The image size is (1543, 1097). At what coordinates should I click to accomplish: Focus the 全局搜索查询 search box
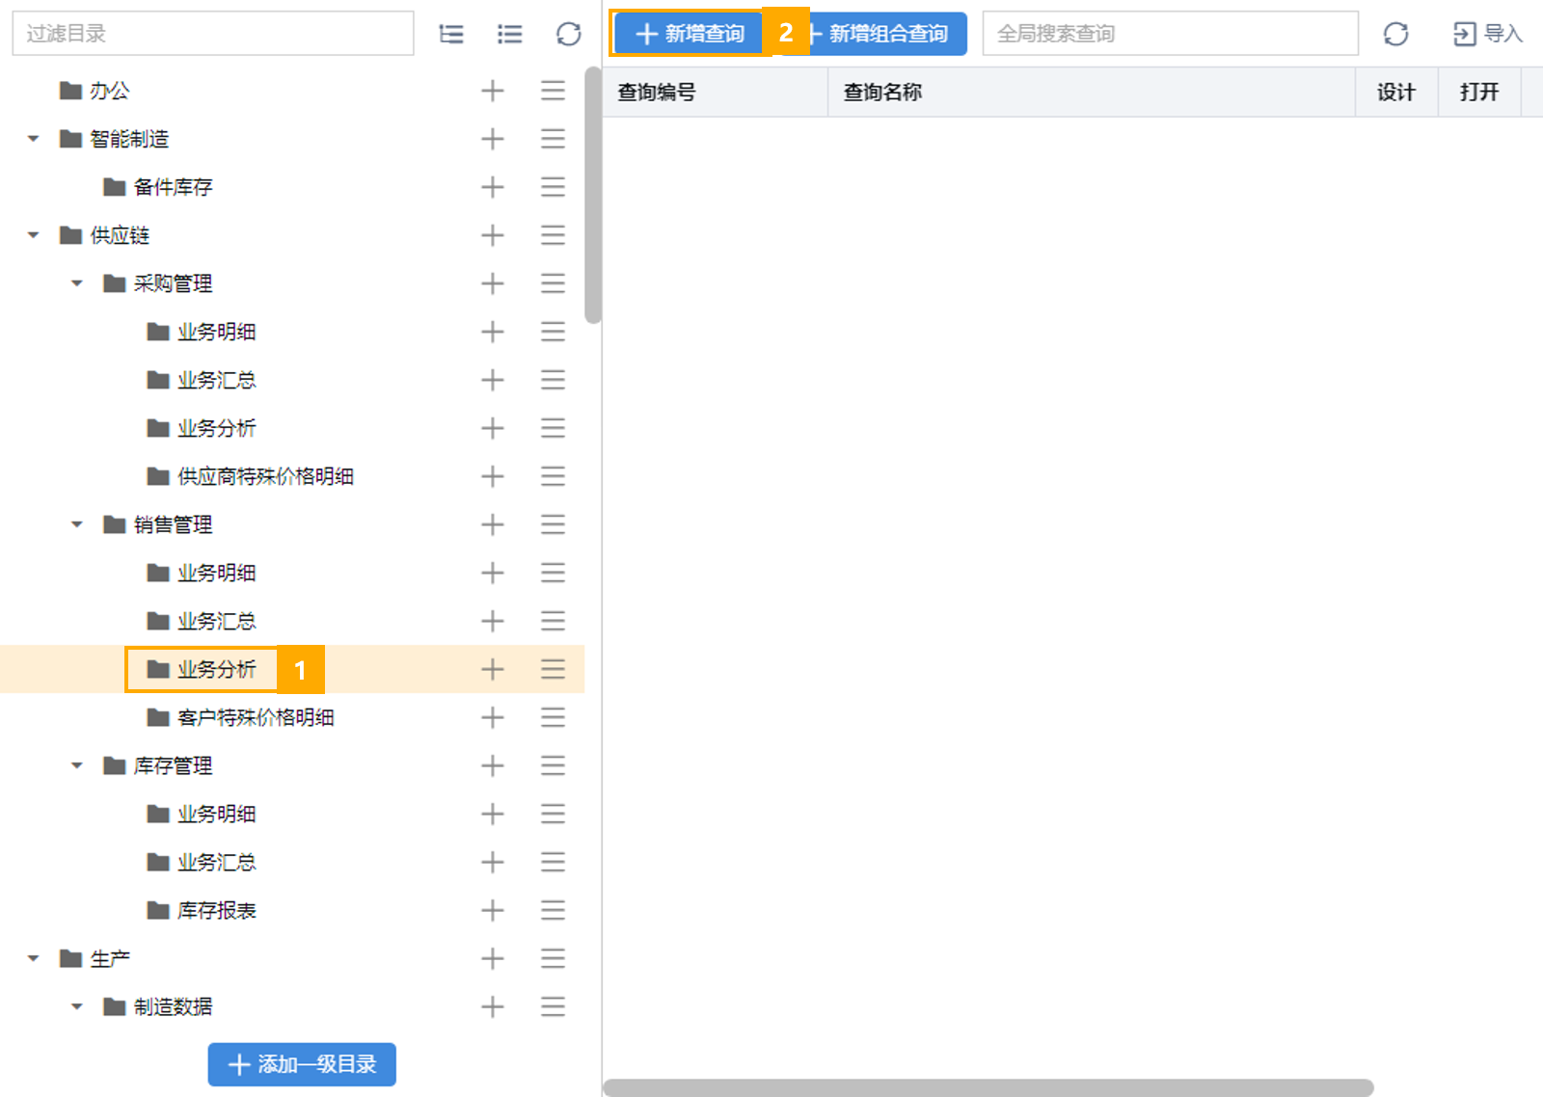pos(1171,34)
